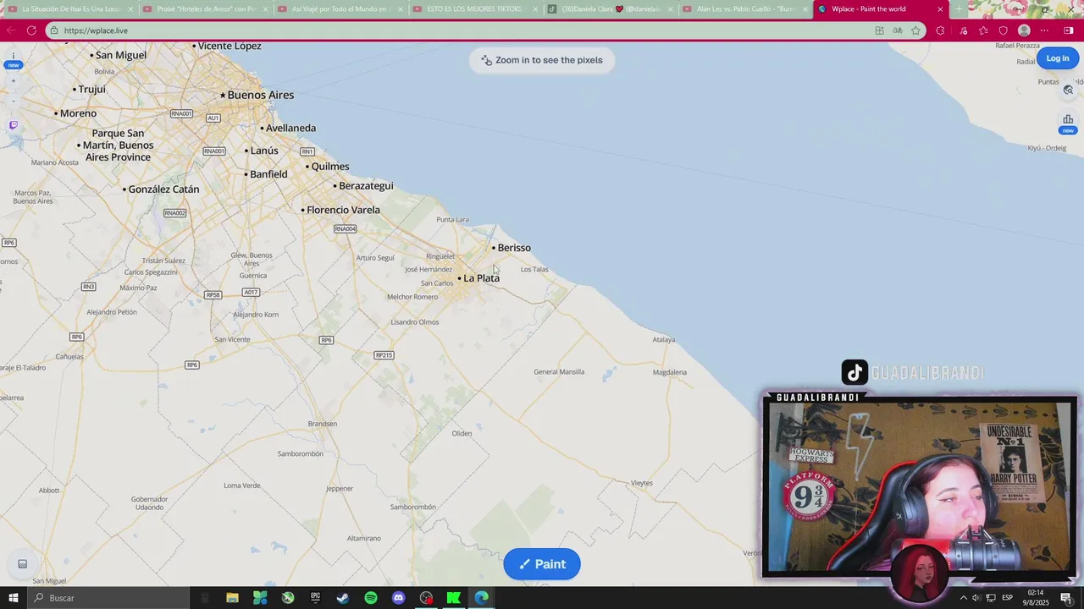Click the Paint button
This screenshot has width=1084, height=609.
coord(542,564)
